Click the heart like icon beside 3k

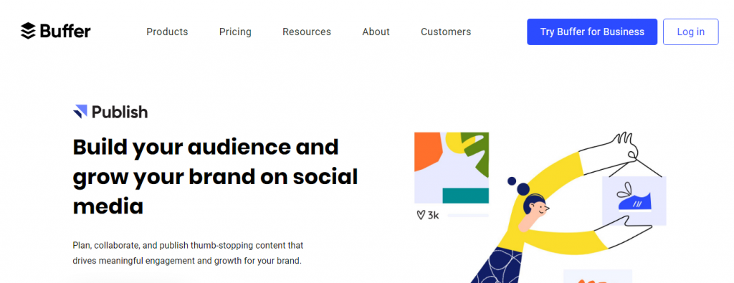coord(420,215)
